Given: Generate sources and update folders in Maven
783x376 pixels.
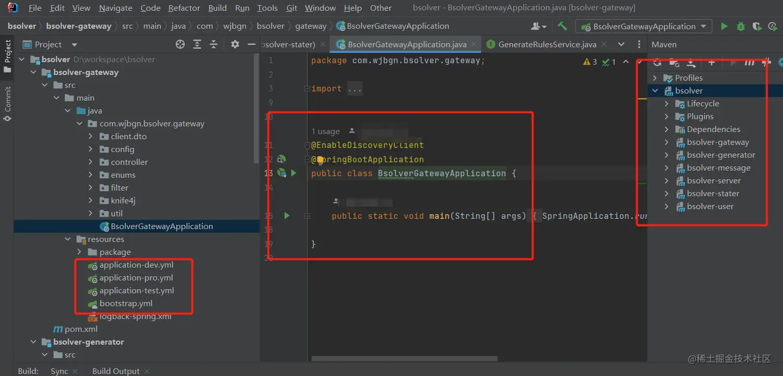Looking at the screenshot, I should pos(674,63).
